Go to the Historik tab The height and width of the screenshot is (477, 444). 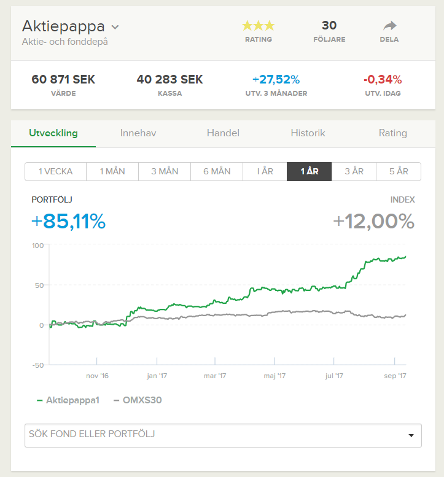click(308, 133)
